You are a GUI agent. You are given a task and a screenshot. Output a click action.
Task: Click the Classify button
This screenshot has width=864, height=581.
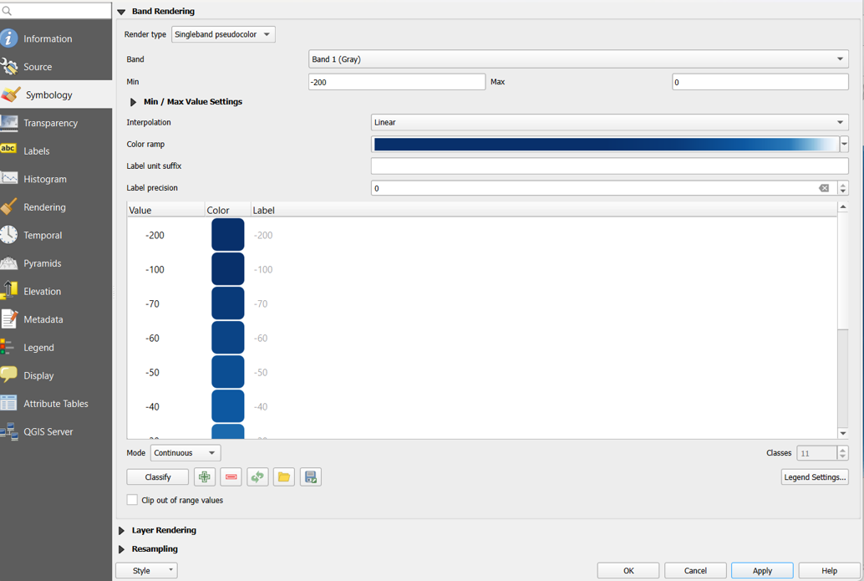point(158,477)
